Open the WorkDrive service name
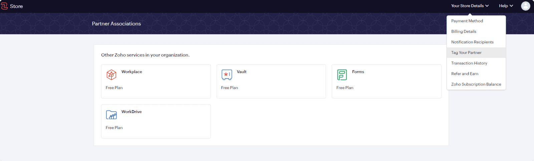Image resolution: width=534 pixels, height=161 pixels. point(131,112)
